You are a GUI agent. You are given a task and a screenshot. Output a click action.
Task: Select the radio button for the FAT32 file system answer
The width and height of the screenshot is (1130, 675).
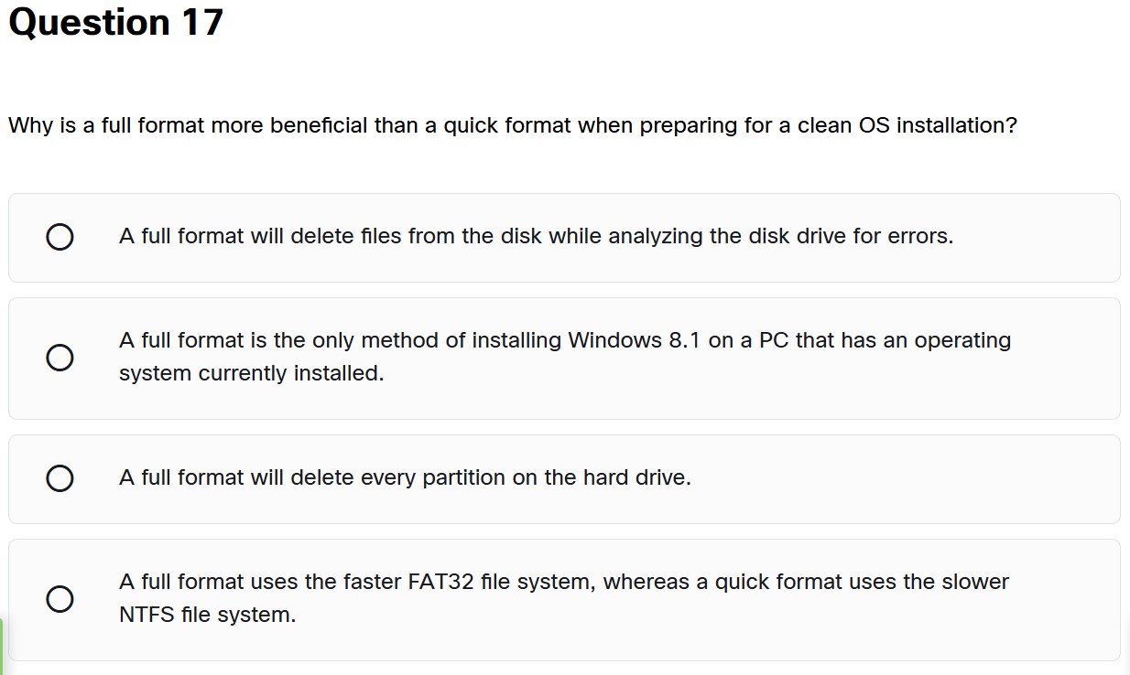[x=60, y=599]
